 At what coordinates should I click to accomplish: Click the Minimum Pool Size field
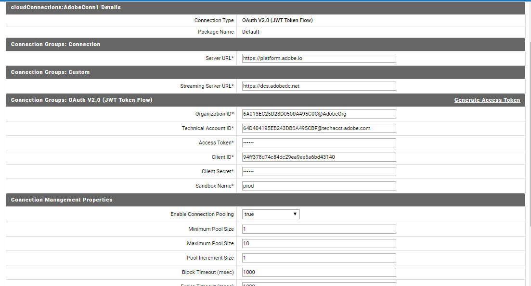(x=319, y=229)
